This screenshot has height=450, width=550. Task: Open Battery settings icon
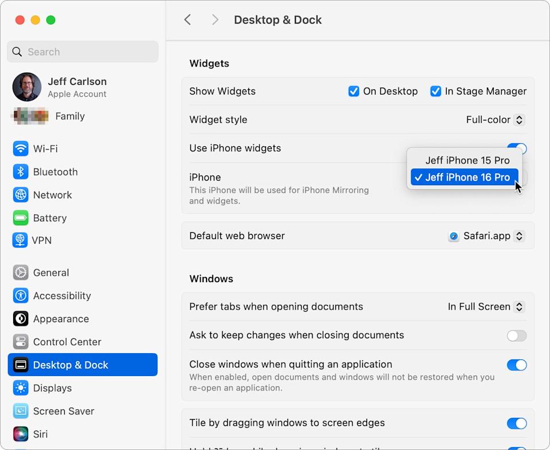21,218
